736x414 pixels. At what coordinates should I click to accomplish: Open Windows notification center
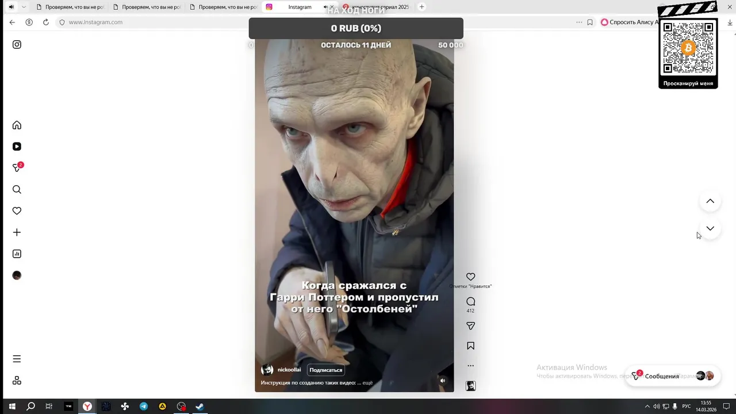tap(727, 407)
